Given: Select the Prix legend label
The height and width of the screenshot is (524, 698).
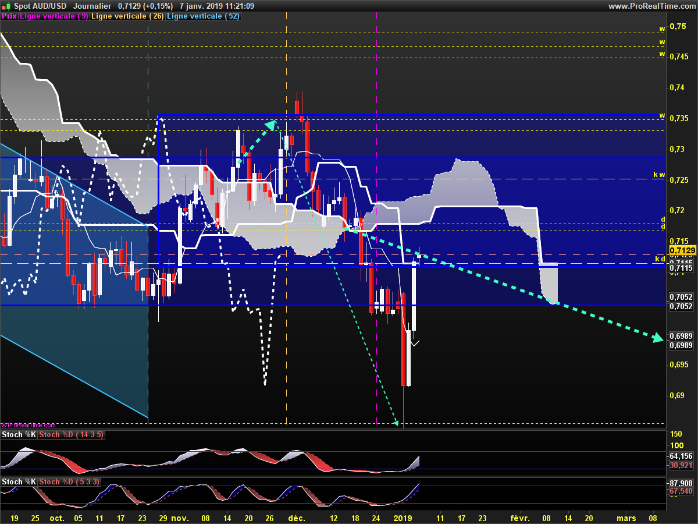Looking at the screenshot, I should (x=9, y=16).
